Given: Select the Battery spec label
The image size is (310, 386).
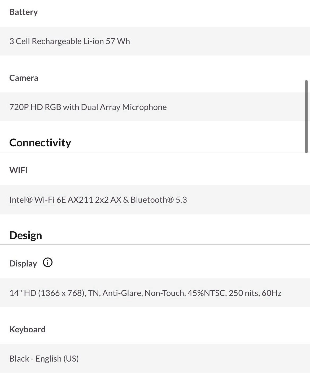Looking at the screenshot, I should [x=24, y=12].
